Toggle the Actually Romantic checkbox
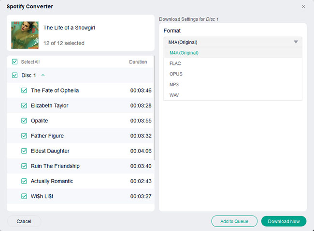This screenshot has width=314, height=231. click(24, 181)
